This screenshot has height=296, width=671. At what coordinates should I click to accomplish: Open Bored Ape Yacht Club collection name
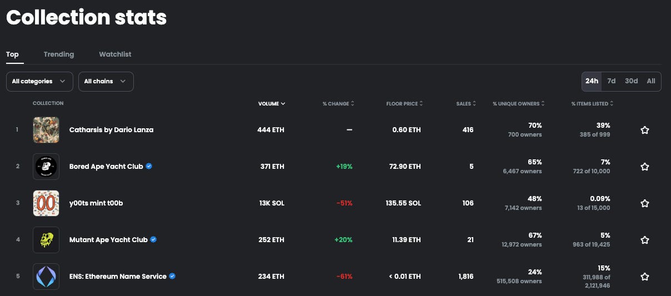click(x=106, y=167)
